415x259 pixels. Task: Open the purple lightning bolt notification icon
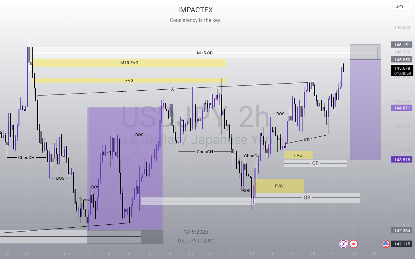coord(344,244)
